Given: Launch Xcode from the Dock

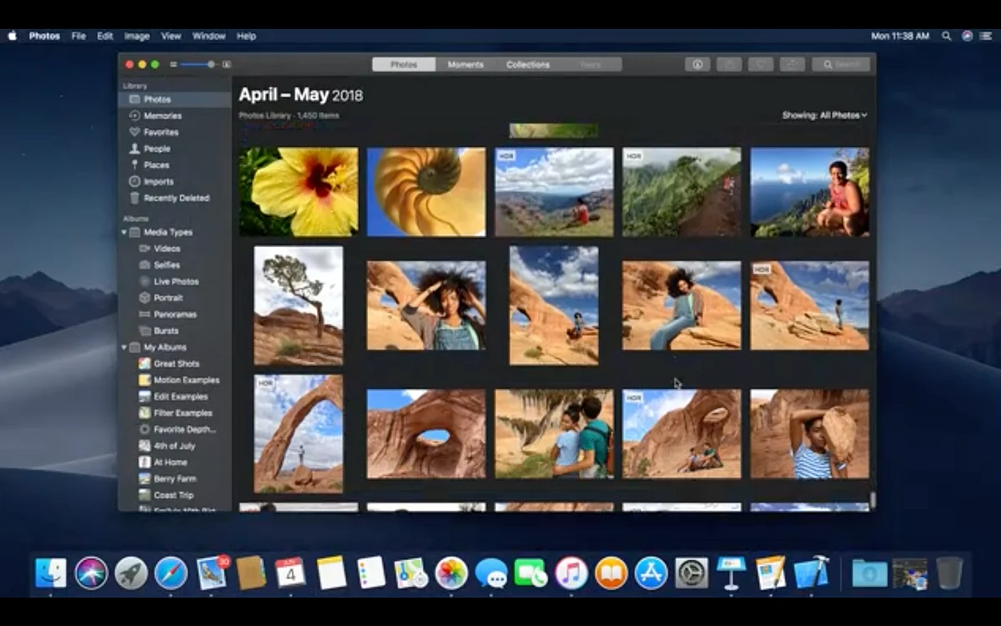Looking at the screenshot, I should [812, 573].
